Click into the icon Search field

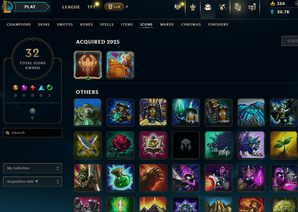(32, 133)
